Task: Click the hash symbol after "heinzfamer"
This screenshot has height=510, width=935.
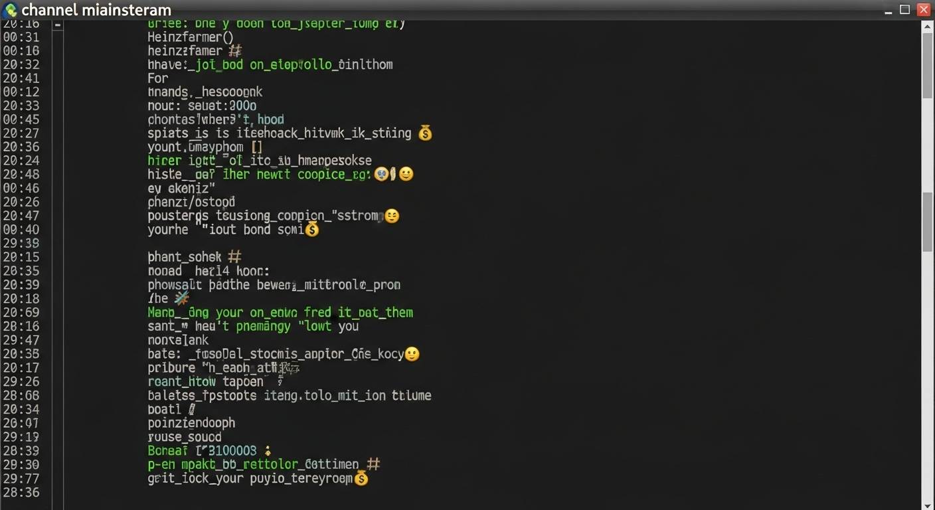Action: (x=234, y=50)
